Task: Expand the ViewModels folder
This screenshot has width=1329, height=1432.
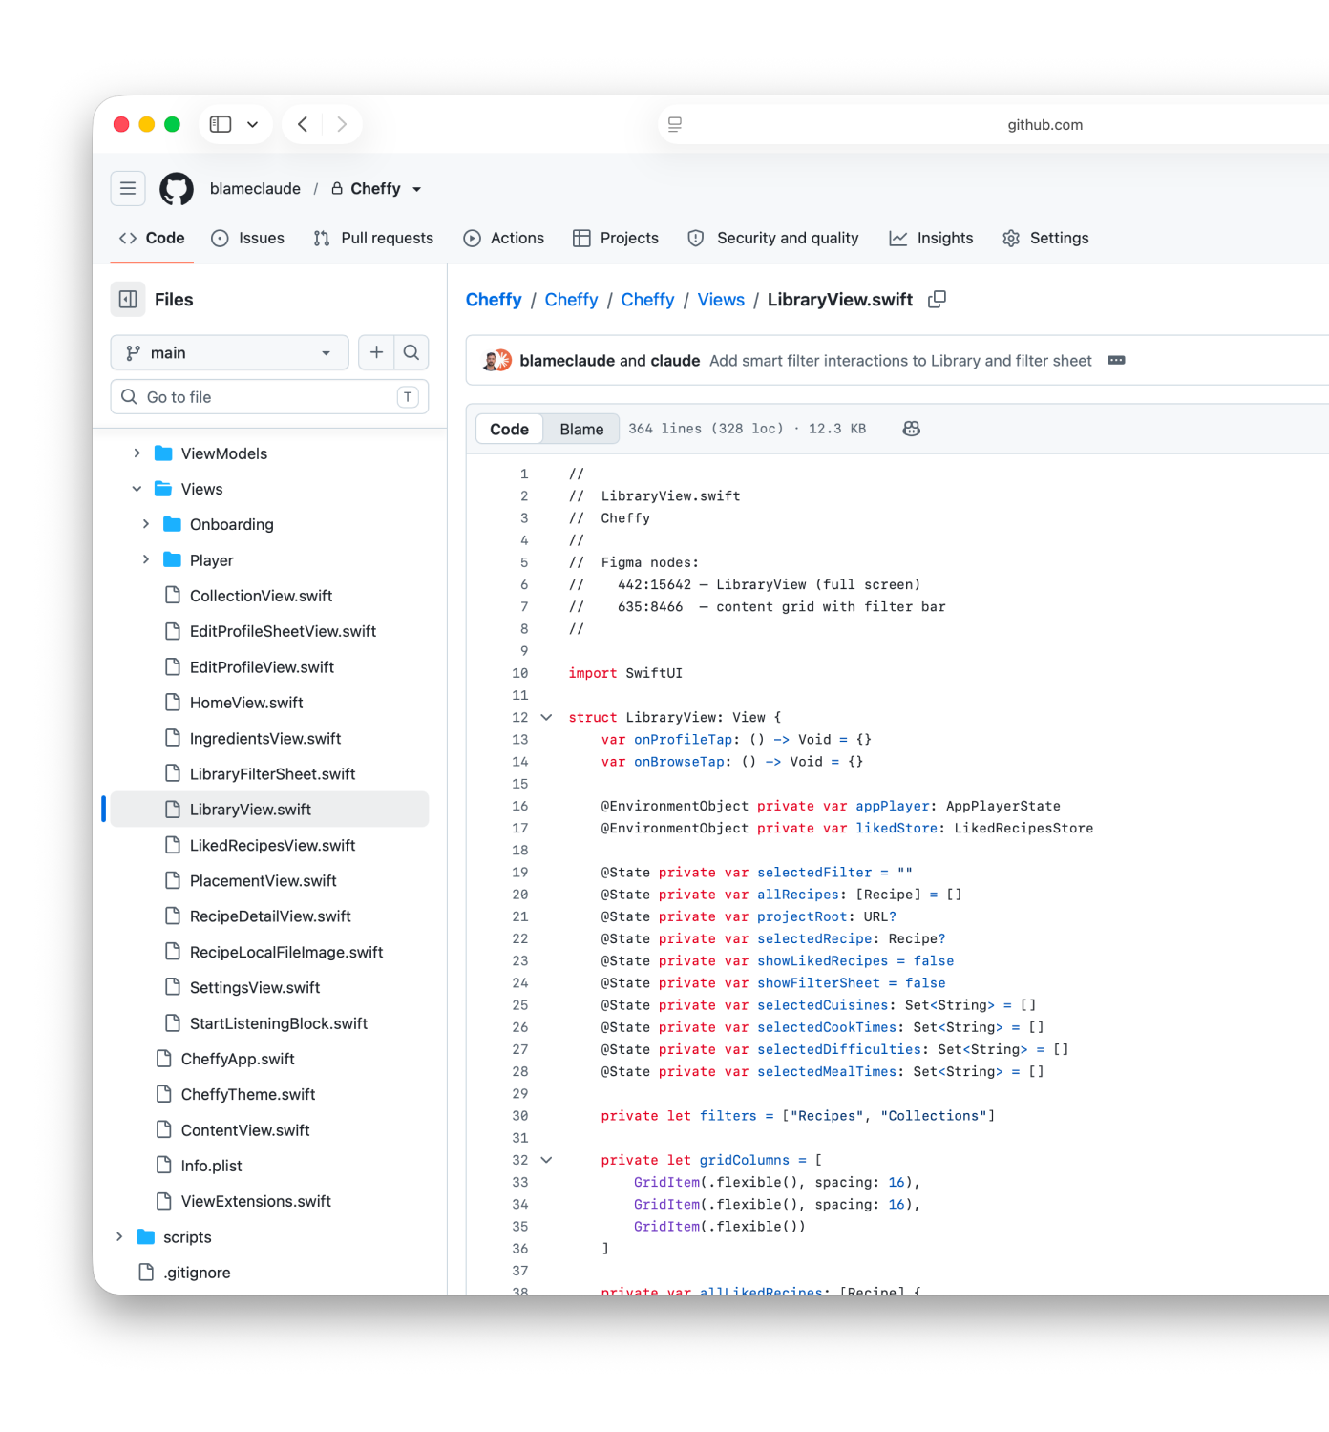Action: point(137,453)
